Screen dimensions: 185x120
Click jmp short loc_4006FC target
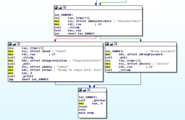tap(40, 79)
